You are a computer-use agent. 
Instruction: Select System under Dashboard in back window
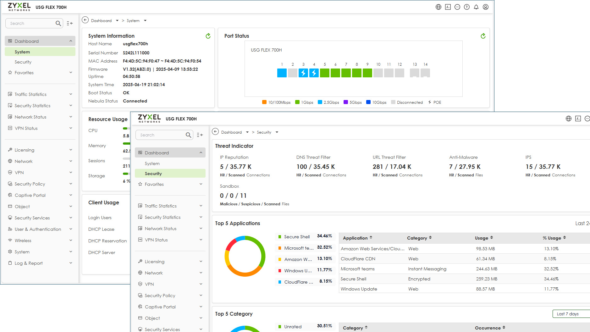[40, 52]
